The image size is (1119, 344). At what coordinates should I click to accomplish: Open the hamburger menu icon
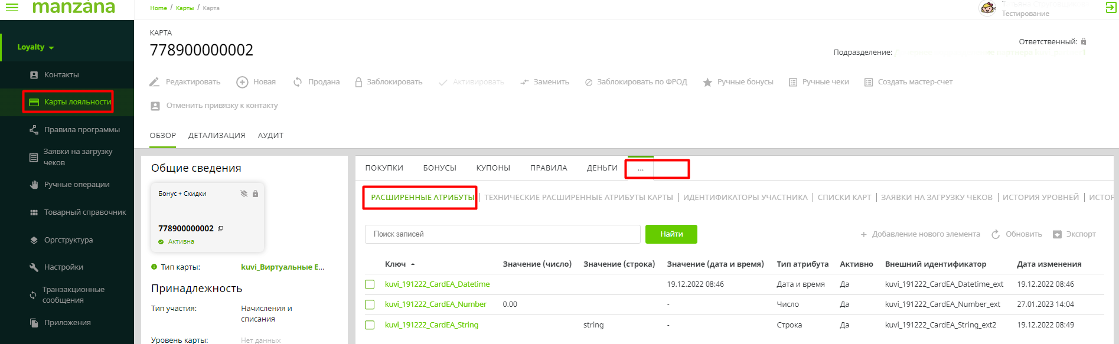tap(12, 7)
